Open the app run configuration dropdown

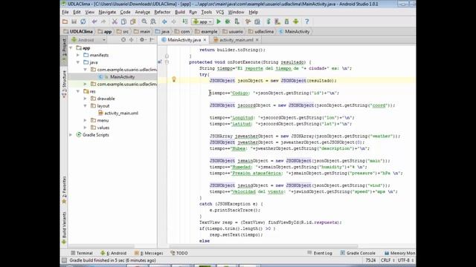click(202, 22)
